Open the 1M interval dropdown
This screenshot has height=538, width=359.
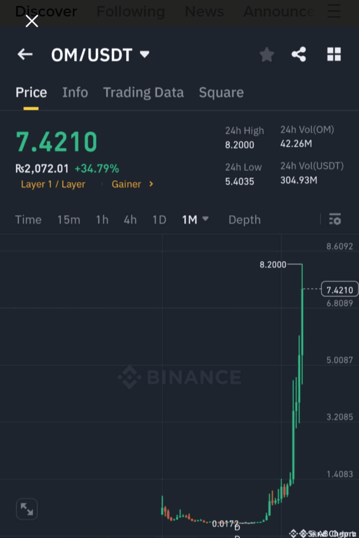click(195, 220)
